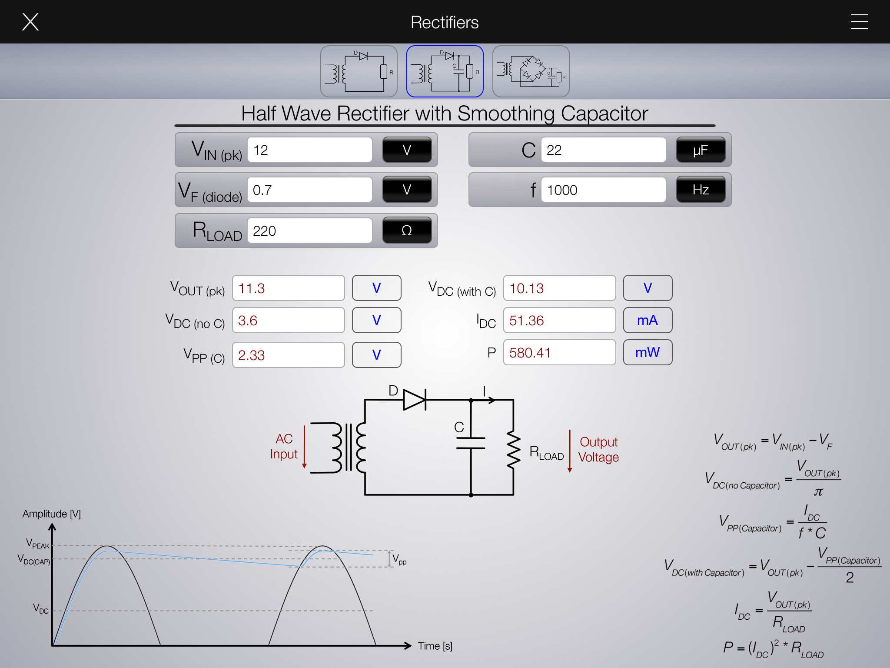Screen dimensions: 890x668
Task: Click the frequency f input field
Action: pyautogui.click(x=603, y=190)
